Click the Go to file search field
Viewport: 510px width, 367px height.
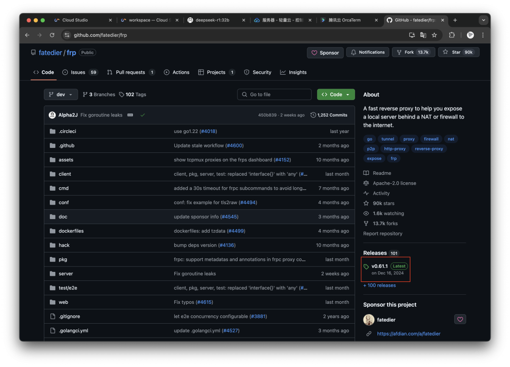tap(274, 95)
